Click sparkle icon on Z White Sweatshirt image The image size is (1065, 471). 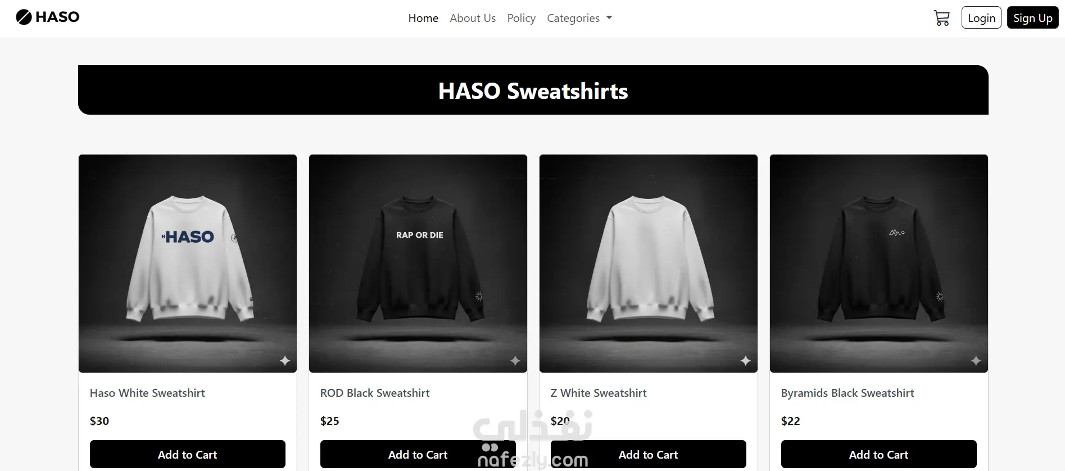click(x=746, y=361)
